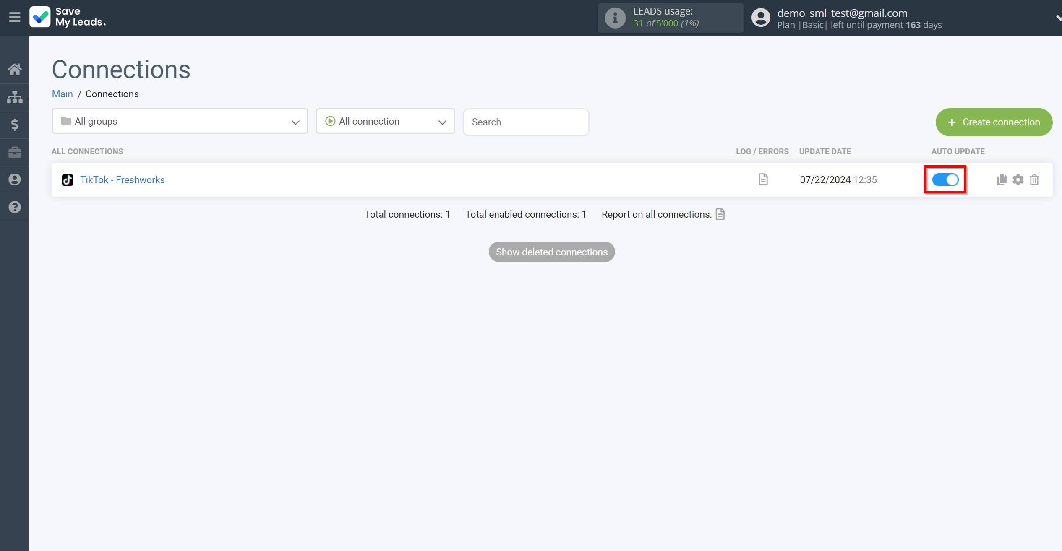
Task: Select the Search connections input field
Action: click(x=526, y=122)
